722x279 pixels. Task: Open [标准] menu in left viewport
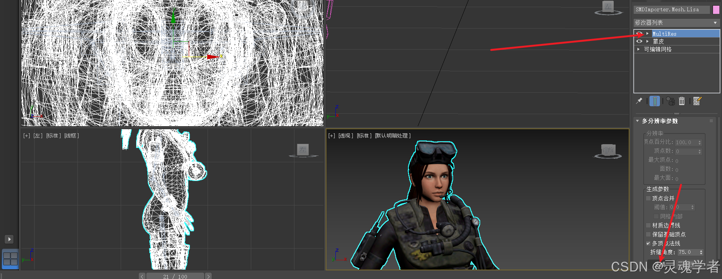coord(54,136)
